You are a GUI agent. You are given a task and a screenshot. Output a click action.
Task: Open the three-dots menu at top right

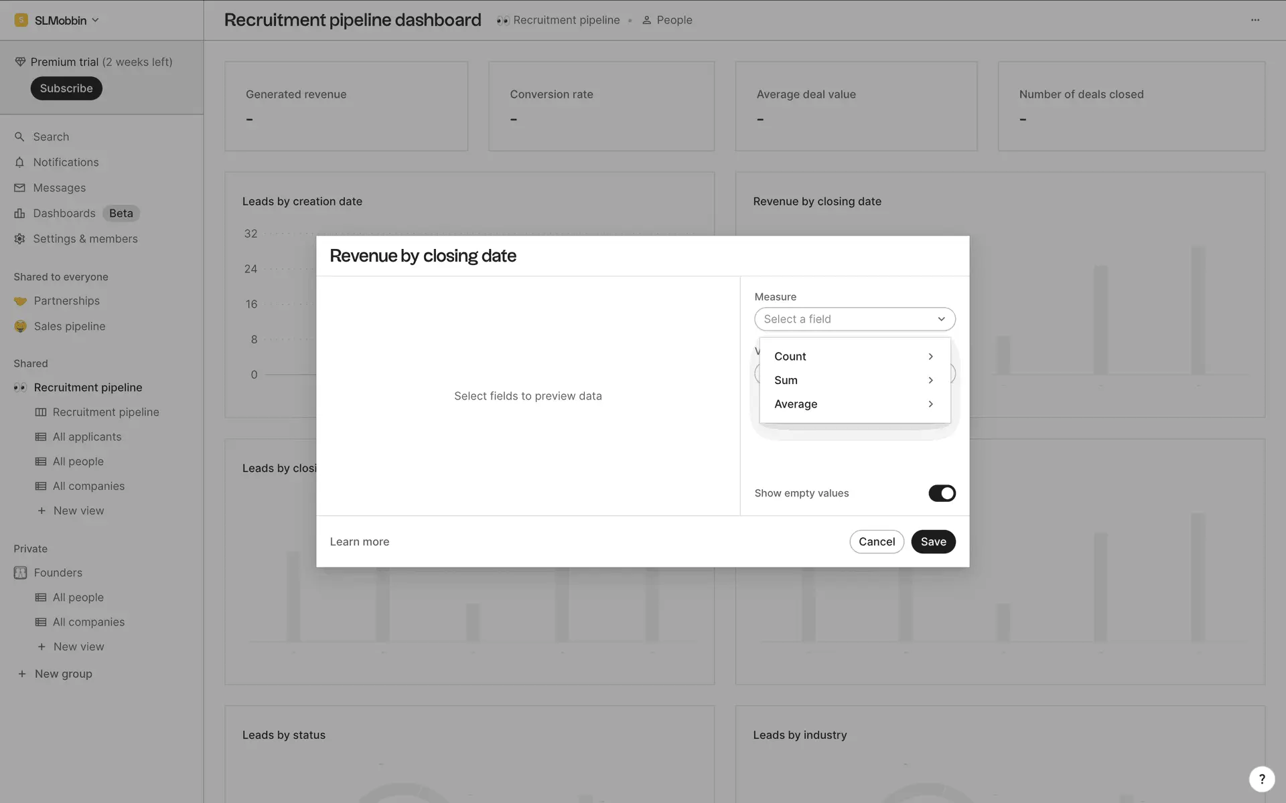[1255, 20]
